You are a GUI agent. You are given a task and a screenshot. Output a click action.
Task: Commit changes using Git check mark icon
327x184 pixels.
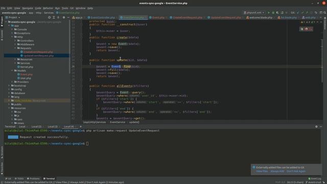pos(302,13)
